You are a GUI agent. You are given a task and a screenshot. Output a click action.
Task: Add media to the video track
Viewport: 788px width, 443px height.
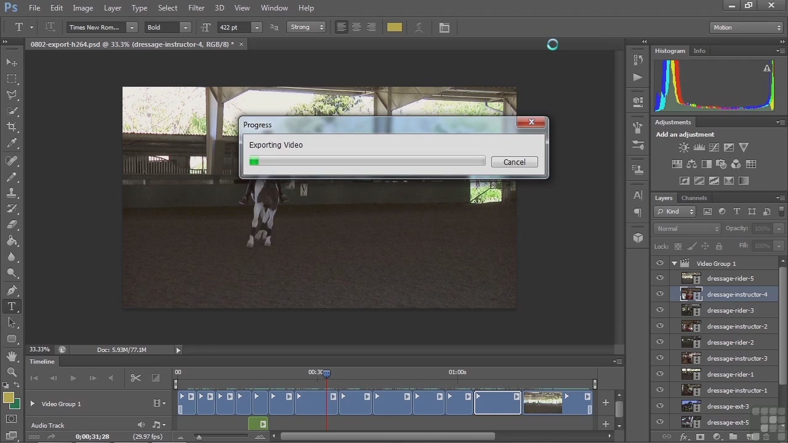pyautogui.click(x=606, y=402)
